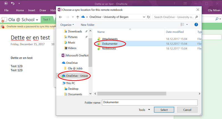Sort files by Date modified column
The image size is (222, 119).
pyautogui.click(x=175, y=32)
